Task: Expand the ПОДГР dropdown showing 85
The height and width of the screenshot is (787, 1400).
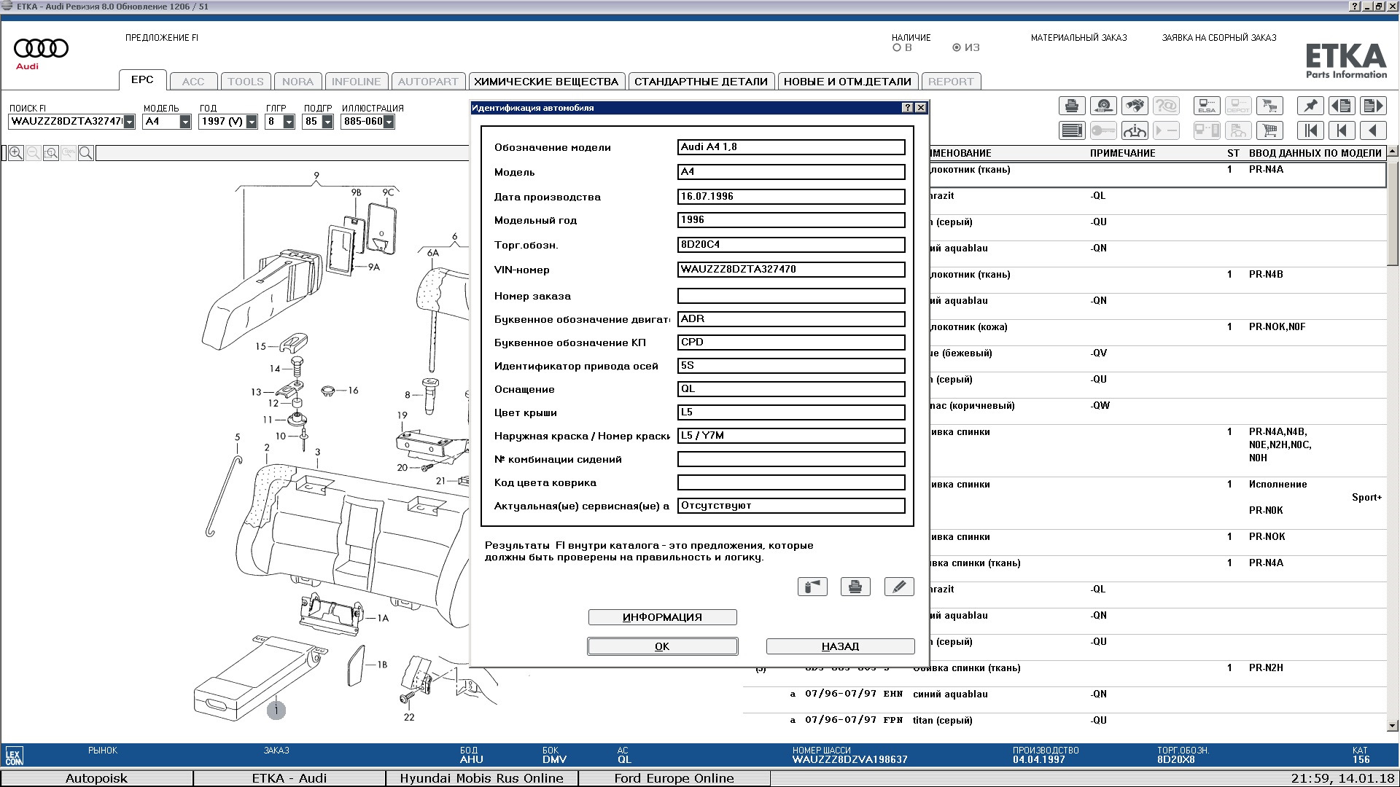Action: coord(327,122)
